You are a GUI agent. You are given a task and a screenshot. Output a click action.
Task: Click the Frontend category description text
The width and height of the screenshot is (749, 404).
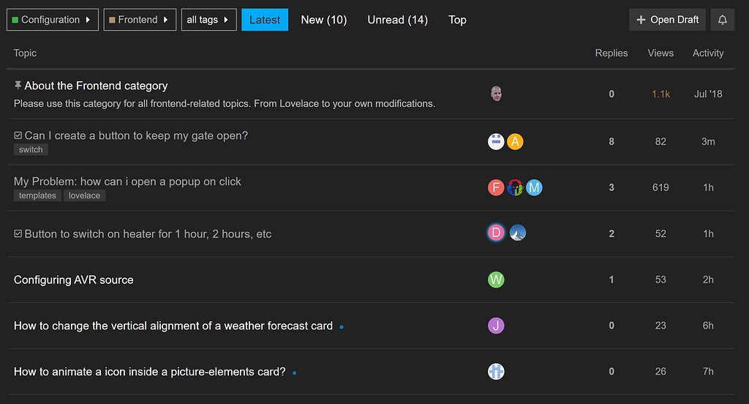tap(225, 103)
